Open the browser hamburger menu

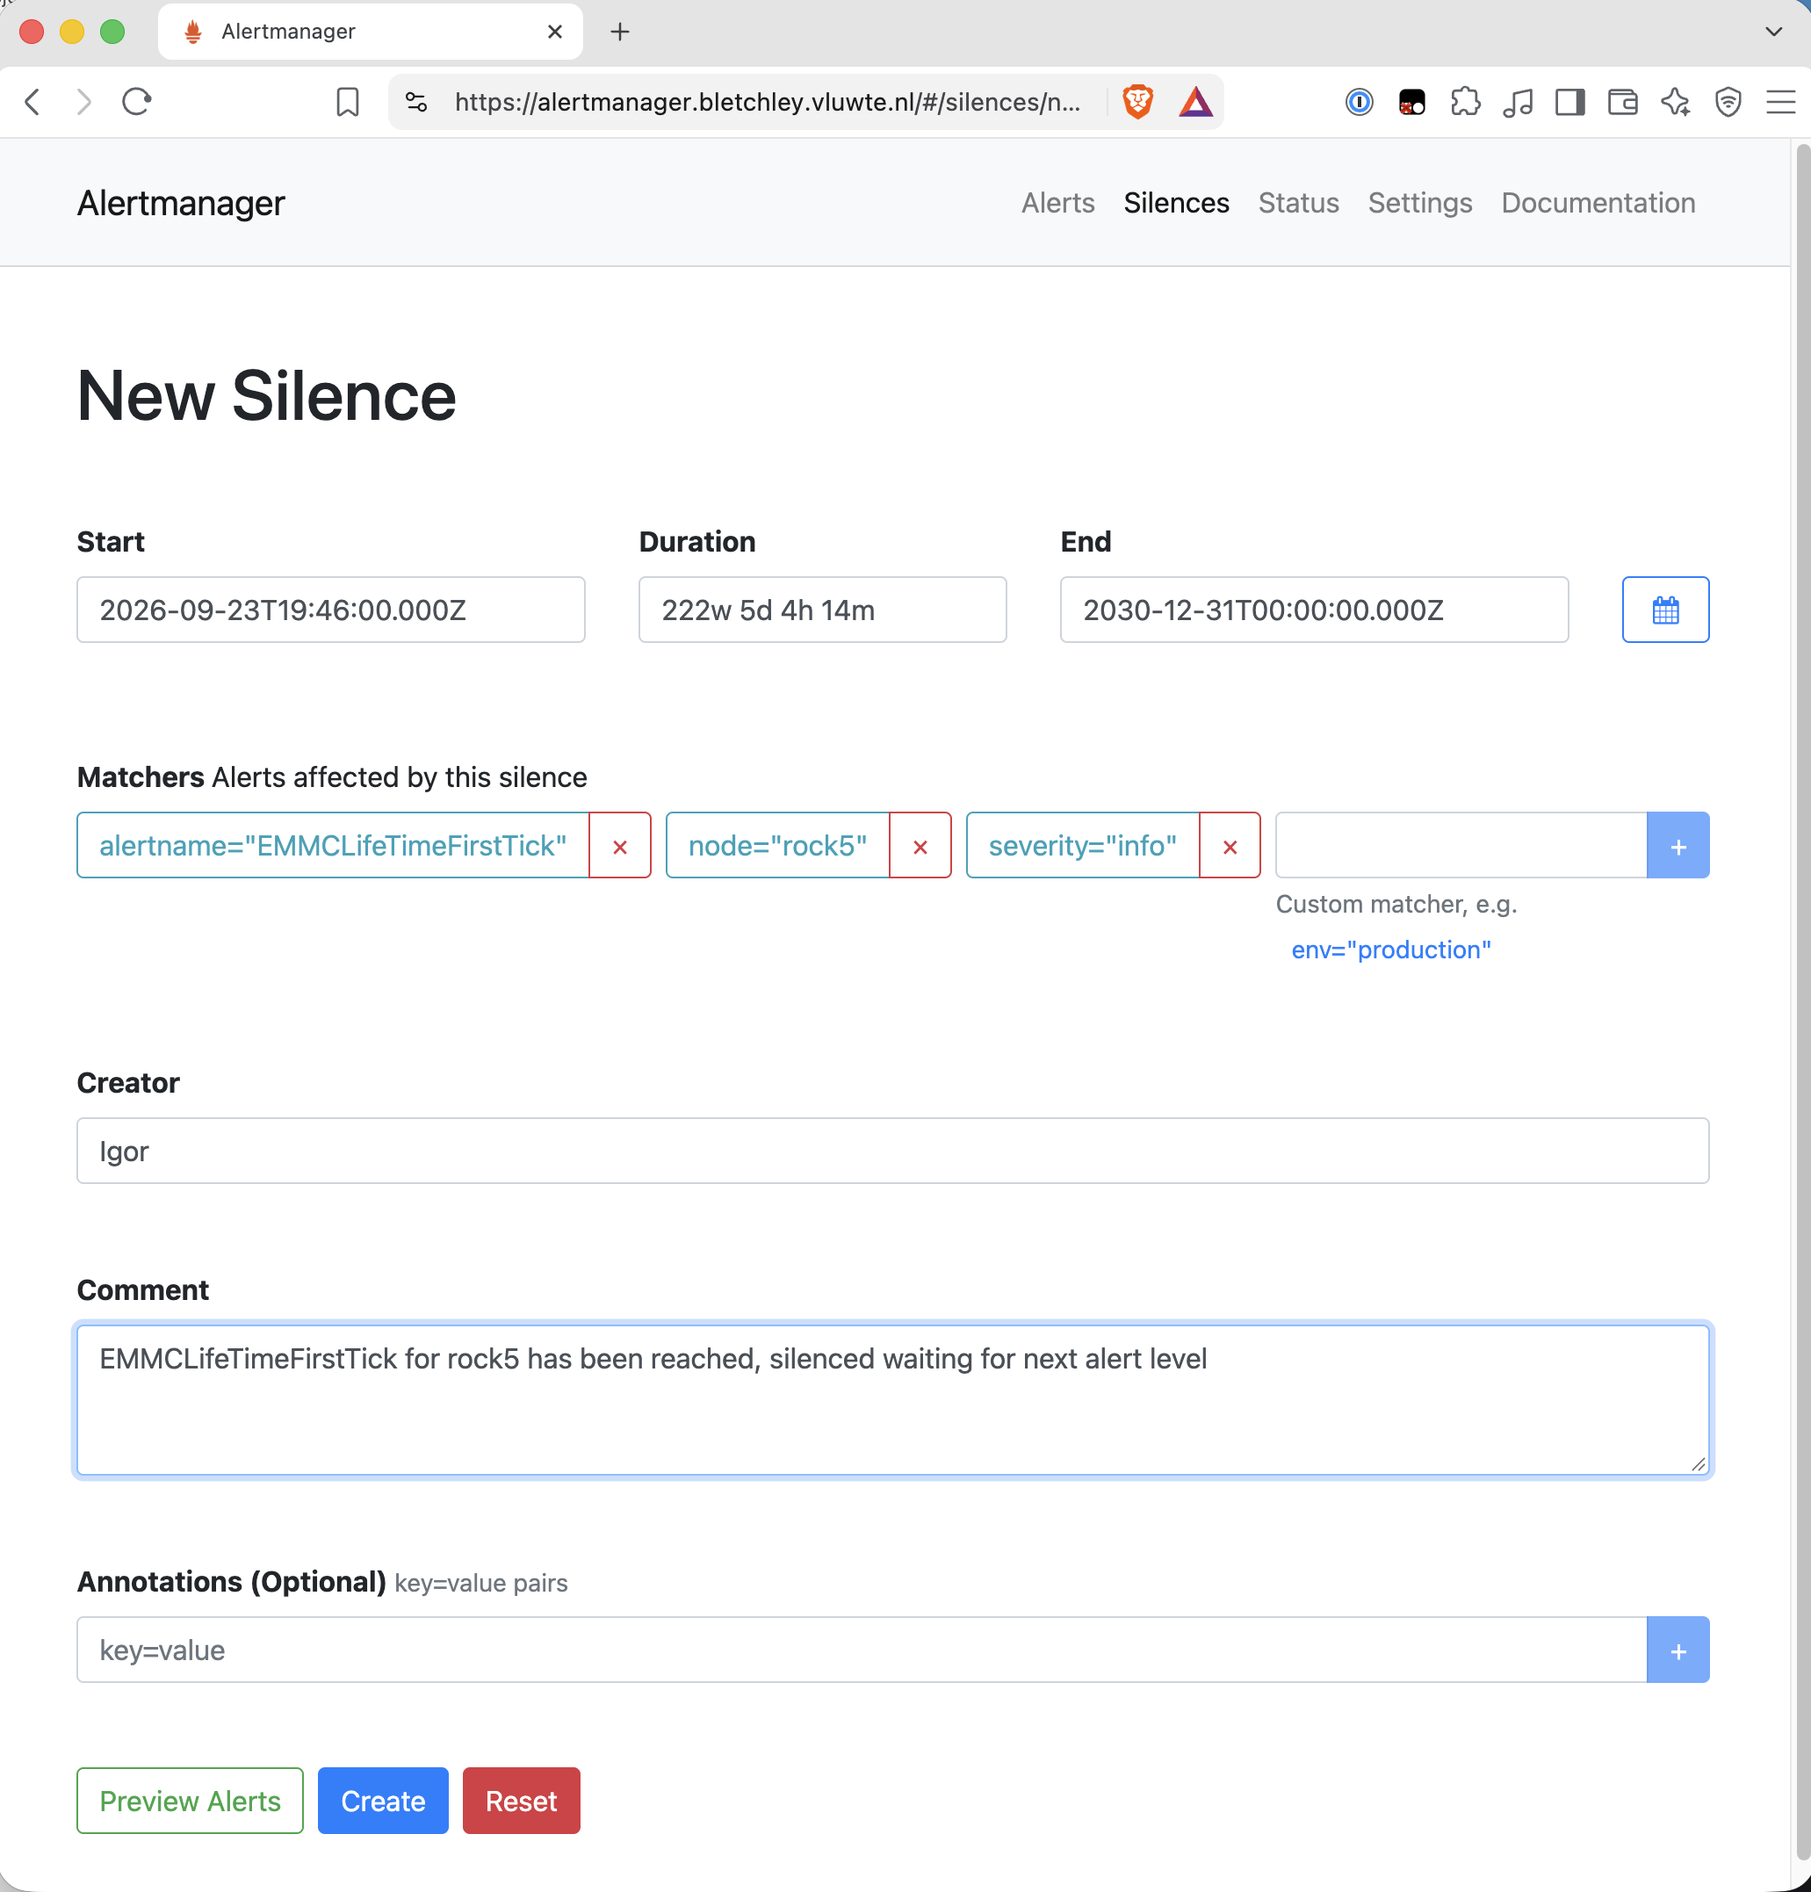1780,101
